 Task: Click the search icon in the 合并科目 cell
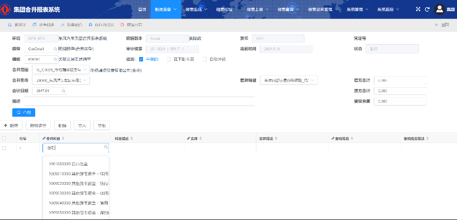[x=106, y=147]
